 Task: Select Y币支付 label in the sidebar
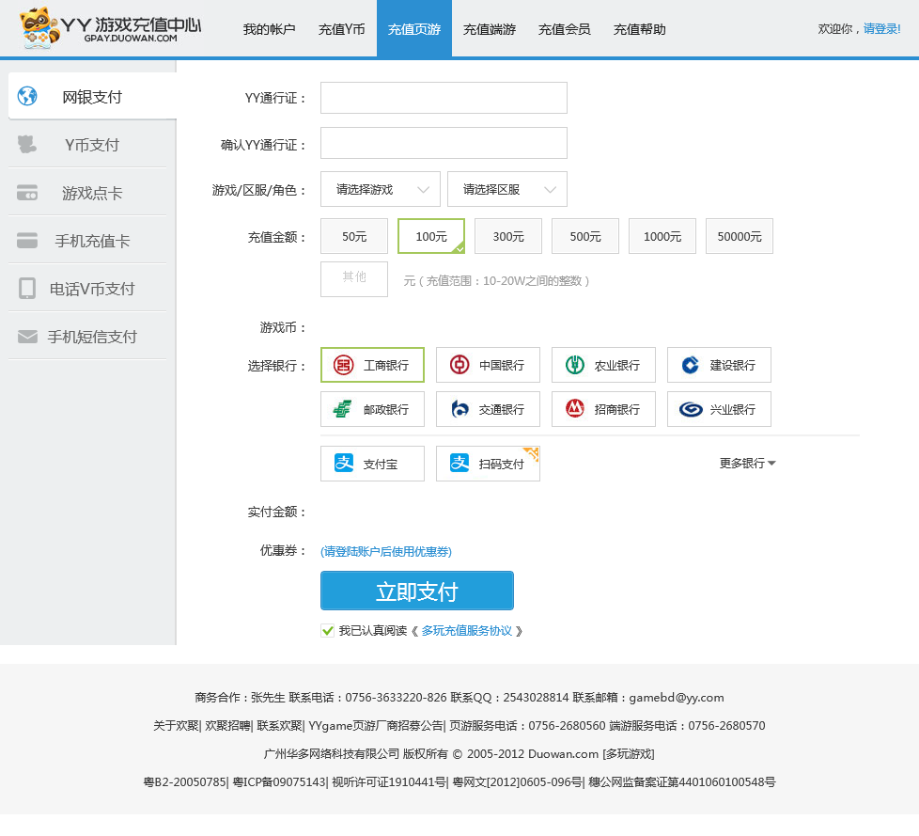pyautogui.click(x=92, y=145)
